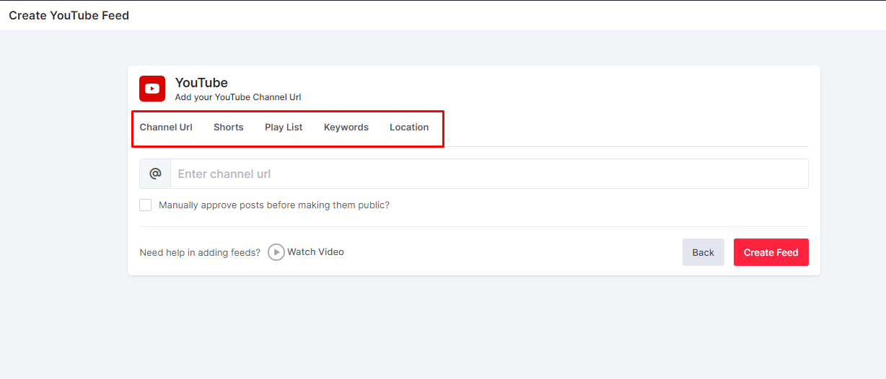Click the Create YouTube Feed page title

pyautogui.click(x=69, y=15)
